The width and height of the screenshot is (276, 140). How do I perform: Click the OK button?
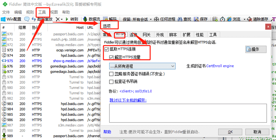pyautogui.click(x=230, y=132)
